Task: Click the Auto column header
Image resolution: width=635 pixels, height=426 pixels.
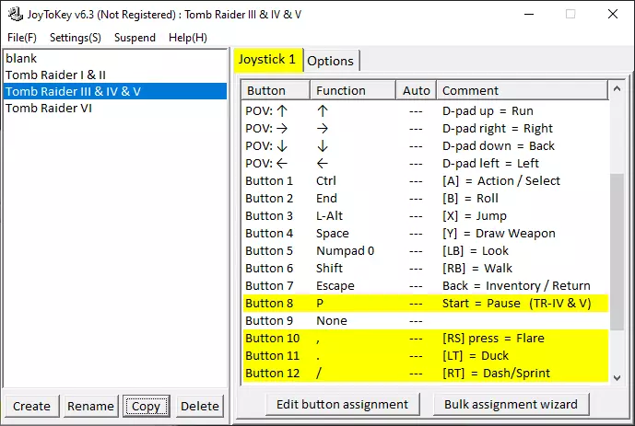Action: pos(416,90)
